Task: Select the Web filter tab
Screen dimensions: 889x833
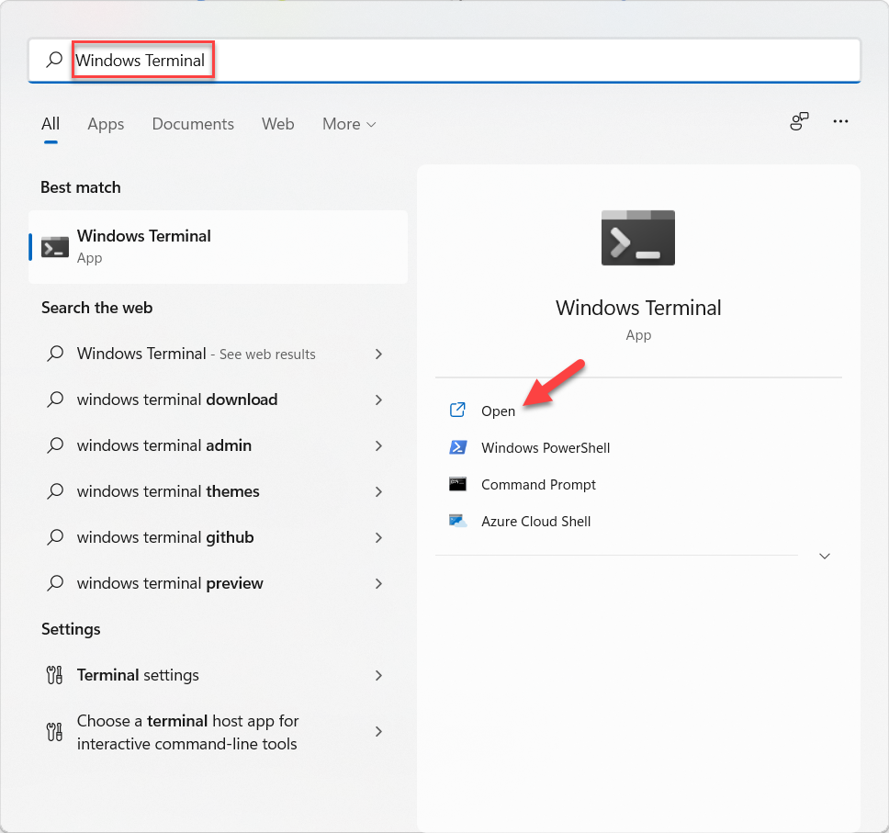Action: (x=277, y=124)
